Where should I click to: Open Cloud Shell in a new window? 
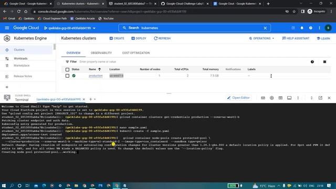(x=320, y=98)
